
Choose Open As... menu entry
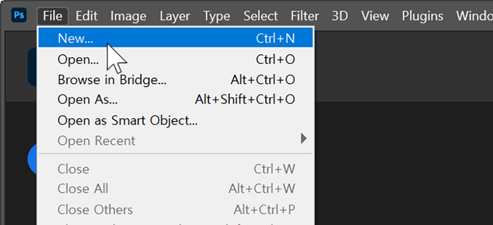tap(176, 99)
